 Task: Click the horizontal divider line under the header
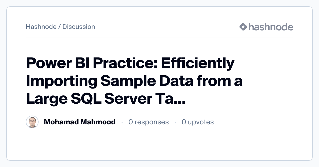point(159,37)
